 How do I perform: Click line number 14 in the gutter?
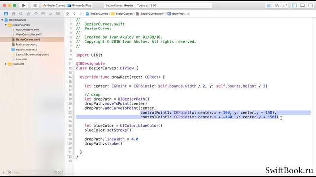(x=70, y=77)
